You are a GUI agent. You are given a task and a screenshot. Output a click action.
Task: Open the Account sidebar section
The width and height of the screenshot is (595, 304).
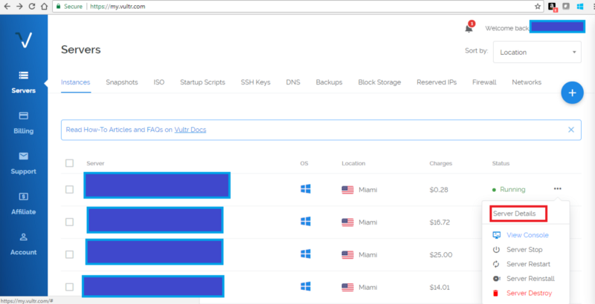click(x=24, y=244)
